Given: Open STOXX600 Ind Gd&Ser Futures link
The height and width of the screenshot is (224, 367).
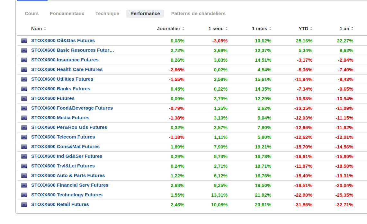Looking at the screenshot, I should [x=67, y=156].
